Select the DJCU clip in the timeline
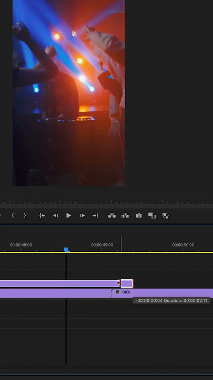This screenshot has height=380, width=213. [x=163, y=293]
